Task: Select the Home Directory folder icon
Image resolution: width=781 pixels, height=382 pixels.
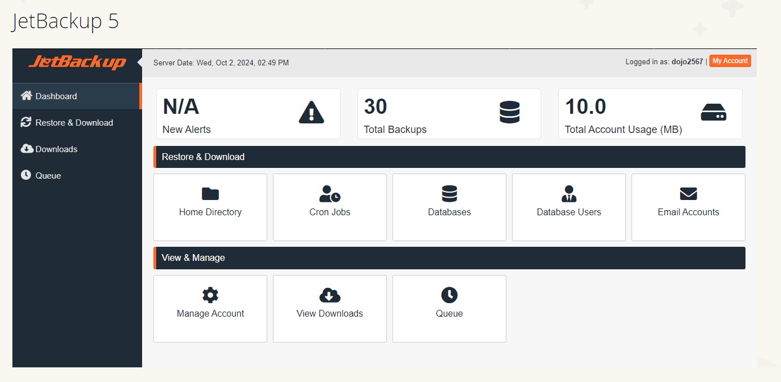Action: tap(210, 193)
